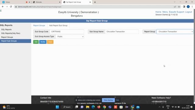Open the share page icon in address bar
Viewport: 195px width, 110px height.
pos(175,7)
